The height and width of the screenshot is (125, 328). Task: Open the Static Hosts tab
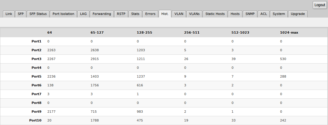[215, 14]
